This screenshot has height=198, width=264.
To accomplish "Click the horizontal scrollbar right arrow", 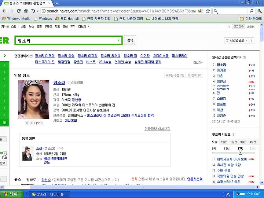I will (258, 187).
